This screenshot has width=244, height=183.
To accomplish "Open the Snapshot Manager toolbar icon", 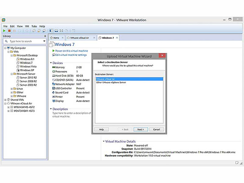I will (44, 31).
